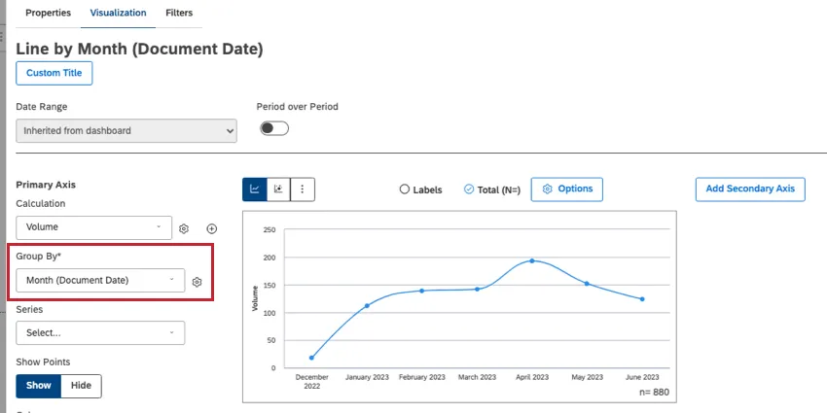Open the Date Range dropdown
Image resolution: width=827 pixels, height=413 pixels.
(x=126, y=130)
